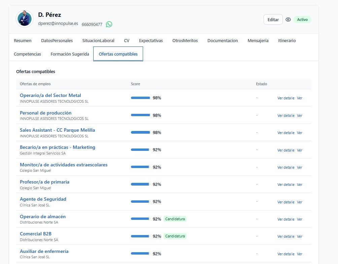The image size is (338, 264).
Task: Click Ver detalle for Comercial B2B
Action: (x=286, y=236)
